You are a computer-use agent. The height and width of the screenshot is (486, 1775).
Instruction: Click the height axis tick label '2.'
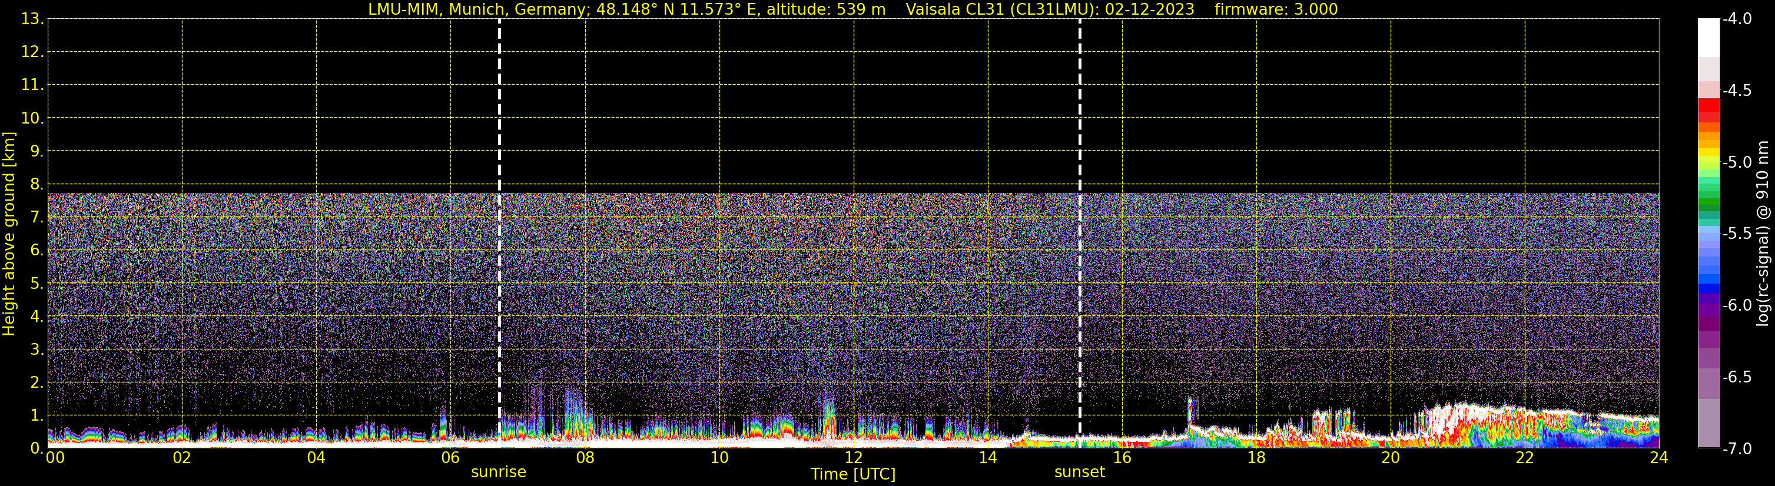pyautogui.click(x=37, y=383)
